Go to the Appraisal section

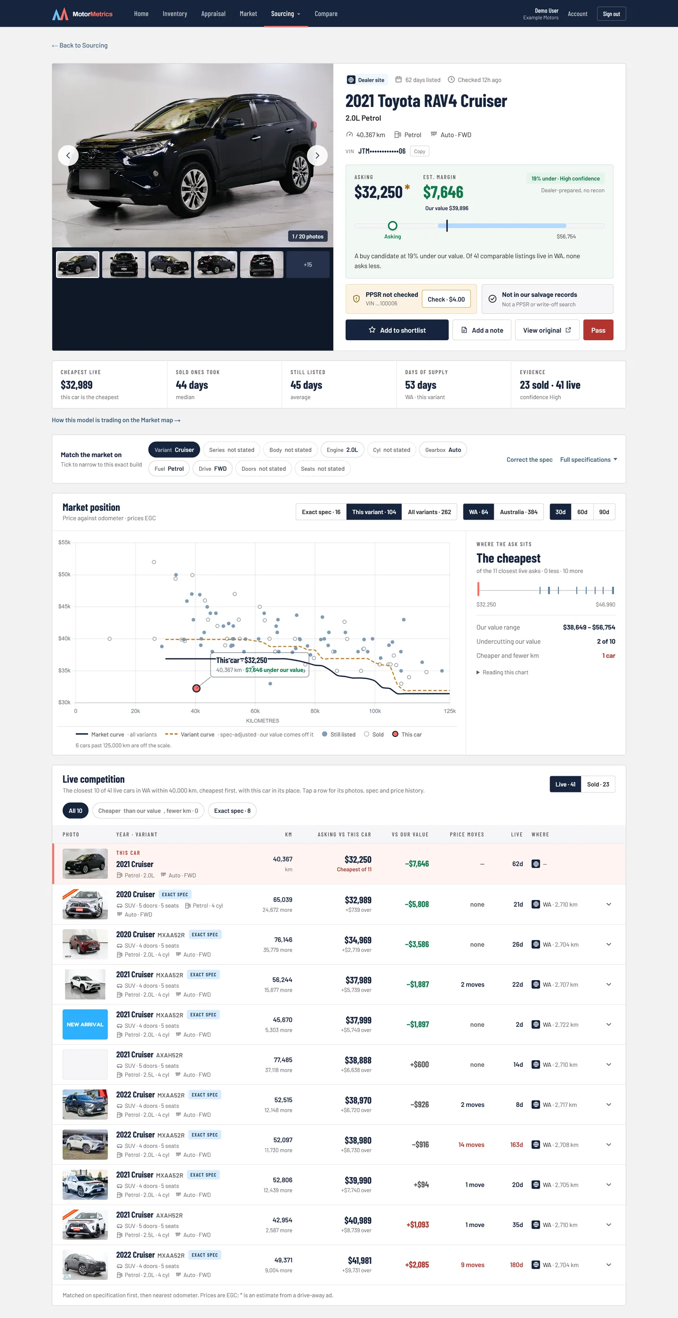click(x=213, y=14)
